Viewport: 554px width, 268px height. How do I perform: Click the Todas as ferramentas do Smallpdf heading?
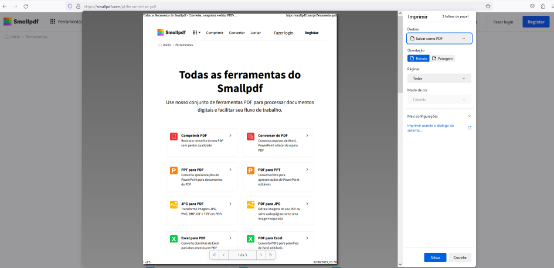point(240,81)
